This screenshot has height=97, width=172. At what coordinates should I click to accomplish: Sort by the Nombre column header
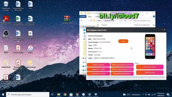(x=104, y=25)
